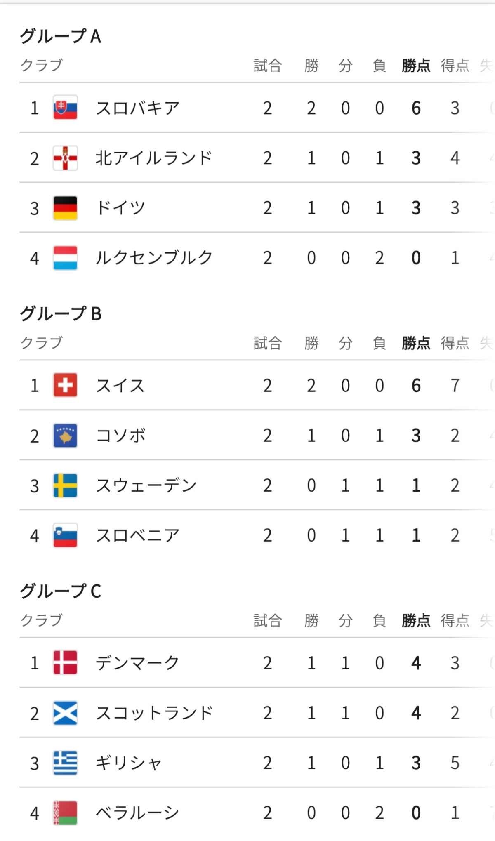
Task: Open the スイス team link
Action: [x=120, y=386]
